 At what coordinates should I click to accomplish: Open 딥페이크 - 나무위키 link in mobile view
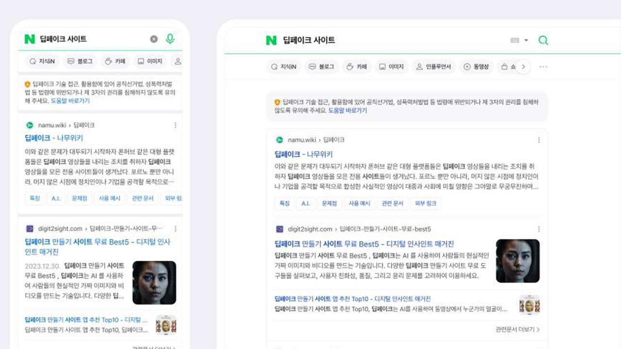coord(54,138)
